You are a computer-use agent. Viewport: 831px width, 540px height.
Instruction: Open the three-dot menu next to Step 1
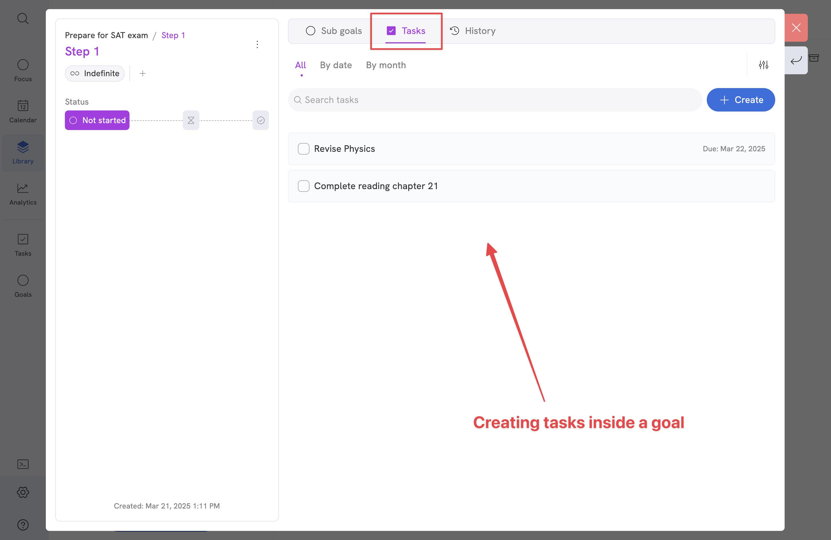click(257, 44)
